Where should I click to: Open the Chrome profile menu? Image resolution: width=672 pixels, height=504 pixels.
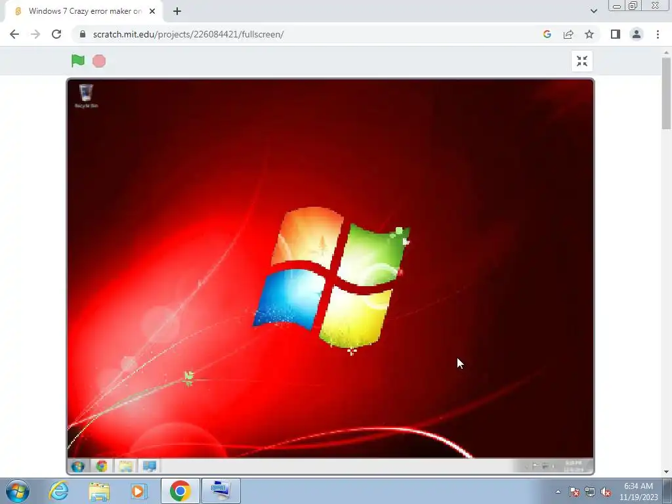[637, 34]
